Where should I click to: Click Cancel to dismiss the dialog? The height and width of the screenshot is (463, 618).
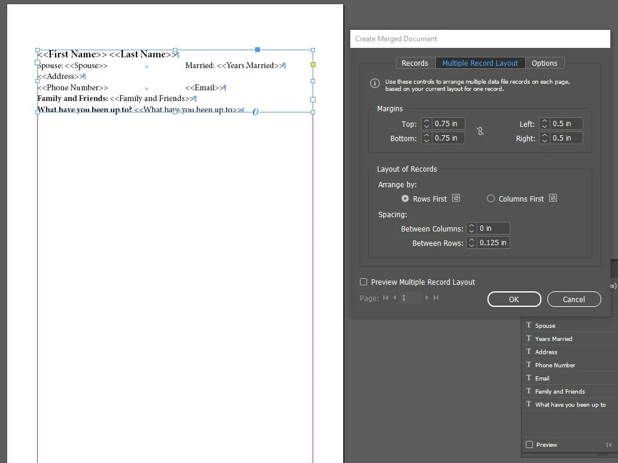[x=574, y=299]
